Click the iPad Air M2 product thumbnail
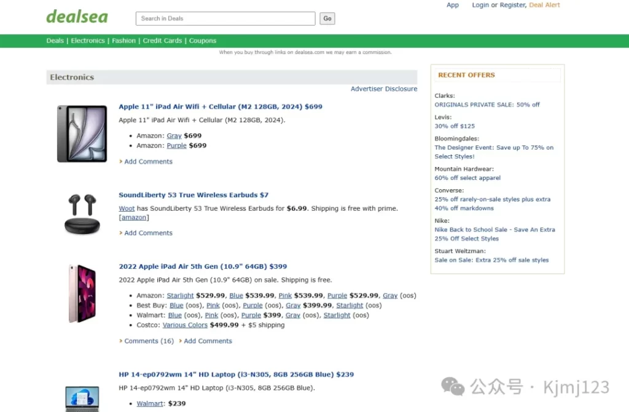The image size is (629, 412). 82,134
